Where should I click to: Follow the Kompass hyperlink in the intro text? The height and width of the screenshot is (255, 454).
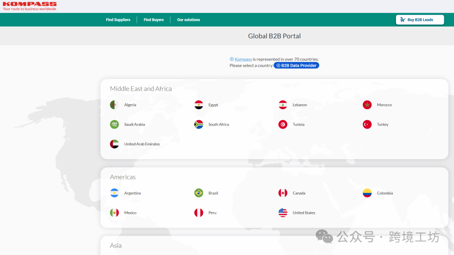[243, 59]
